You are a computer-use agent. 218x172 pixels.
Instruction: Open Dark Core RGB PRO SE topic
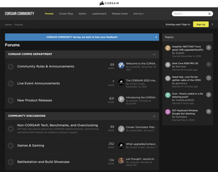pos(185,63)
